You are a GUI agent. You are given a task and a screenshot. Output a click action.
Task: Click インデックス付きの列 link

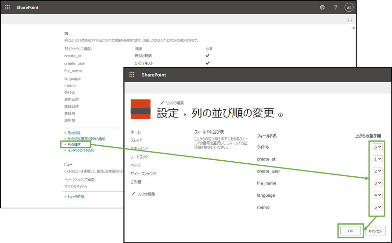[x=81, y=151]
